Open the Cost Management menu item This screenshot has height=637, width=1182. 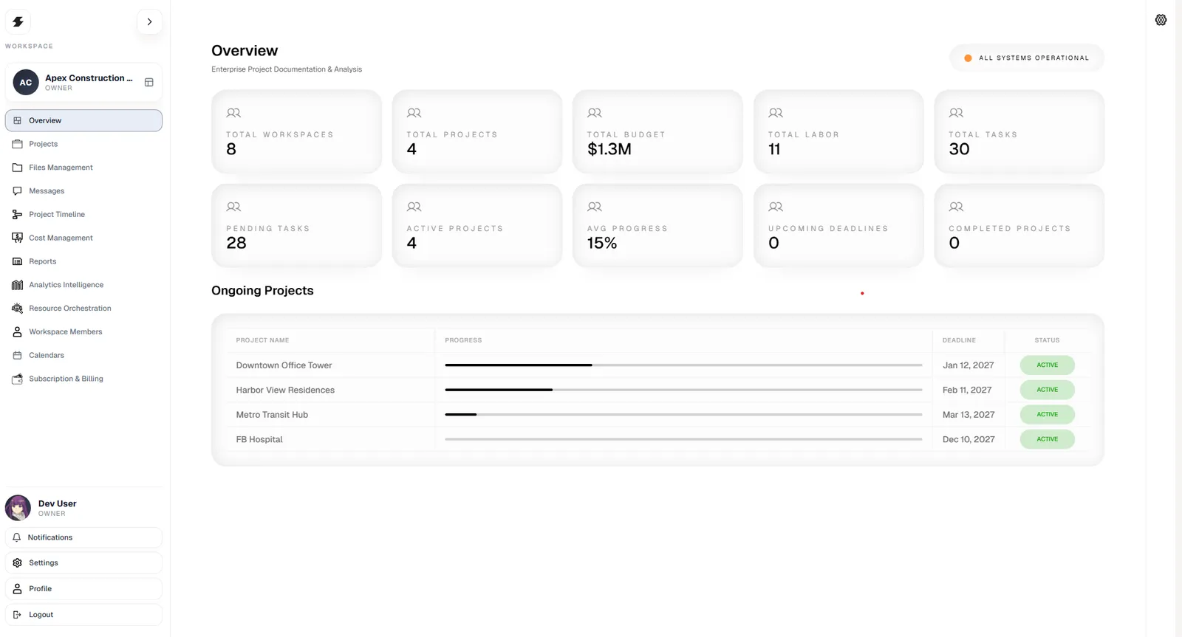pos(83,238)
